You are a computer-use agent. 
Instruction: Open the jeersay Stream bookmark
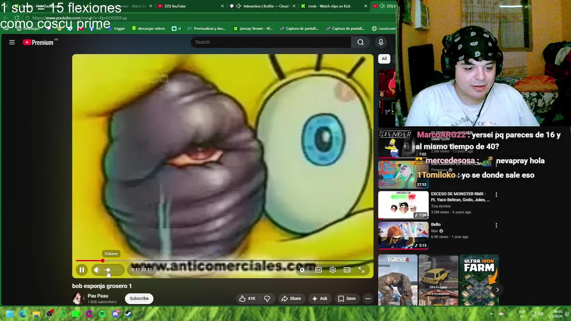tap(253, 29)
